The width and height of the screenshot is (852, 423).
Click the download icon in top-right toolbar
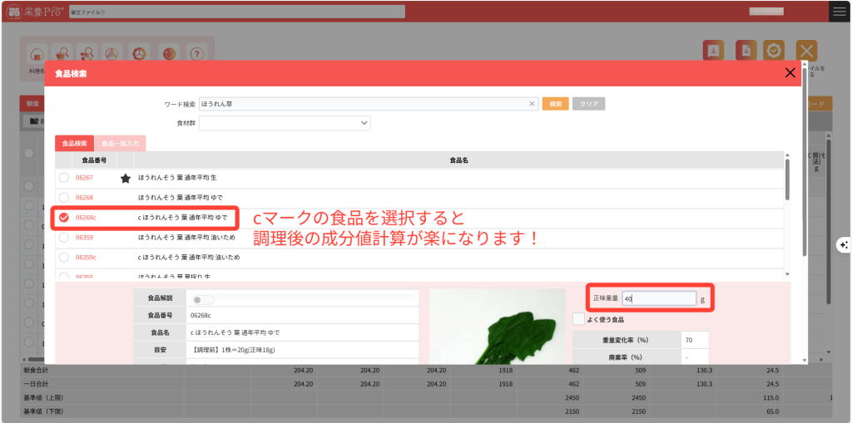tap(713, 51)
